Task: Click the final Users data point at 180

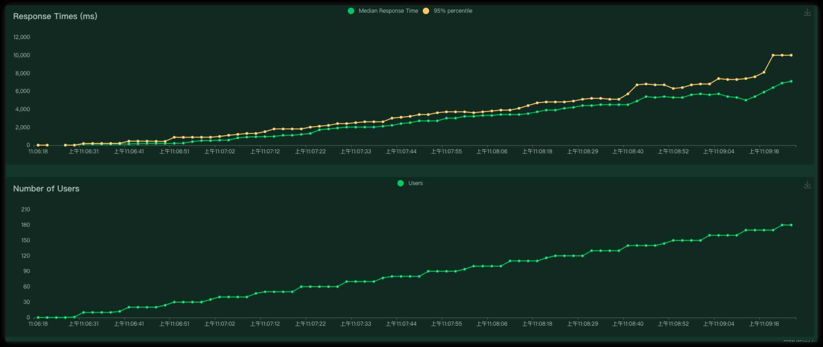Action: pyautogui.click(x=791, y=225)
